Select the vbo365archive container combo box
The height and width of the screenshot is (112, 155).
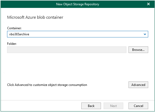pyautogui.click(x=78, y=34)
